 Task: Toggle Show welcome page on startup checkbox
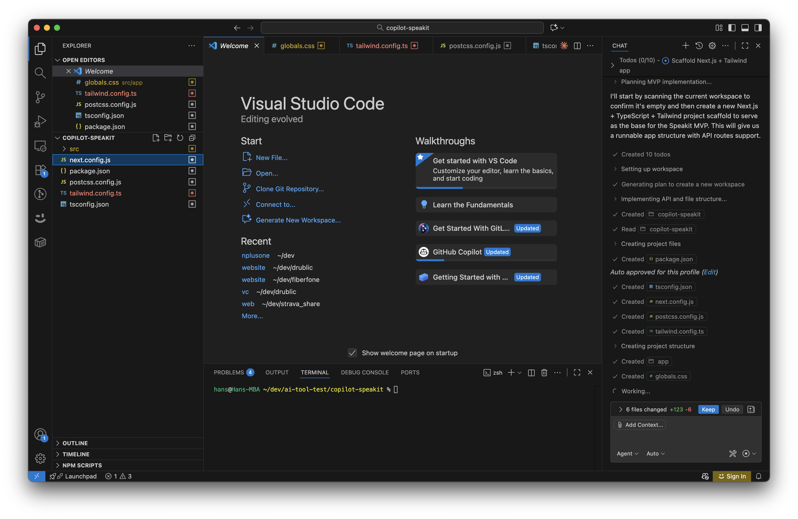tap(352, 353)
